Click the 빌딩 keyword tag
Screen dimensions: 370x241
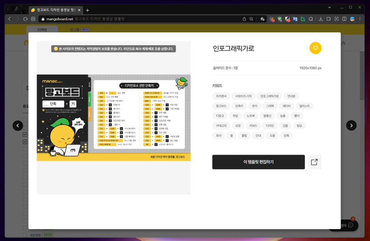[x=299, y=126]
